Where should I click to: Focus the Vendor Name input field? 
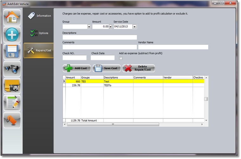[x=173, y=47]
